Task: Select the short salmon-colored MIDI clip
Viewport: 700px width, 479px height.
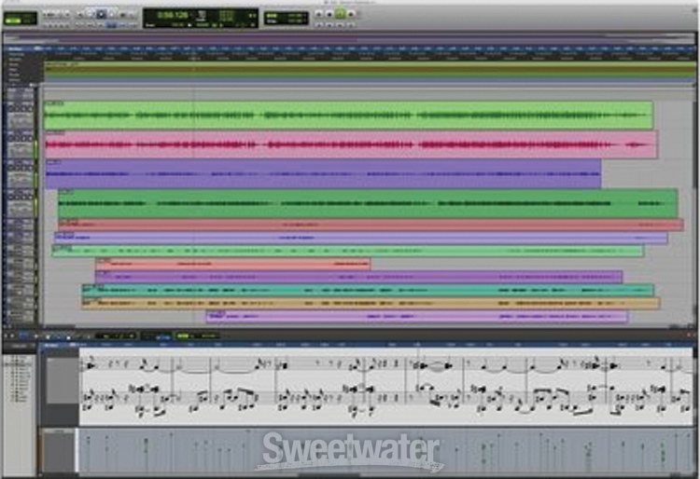Action: coord(233,264)
